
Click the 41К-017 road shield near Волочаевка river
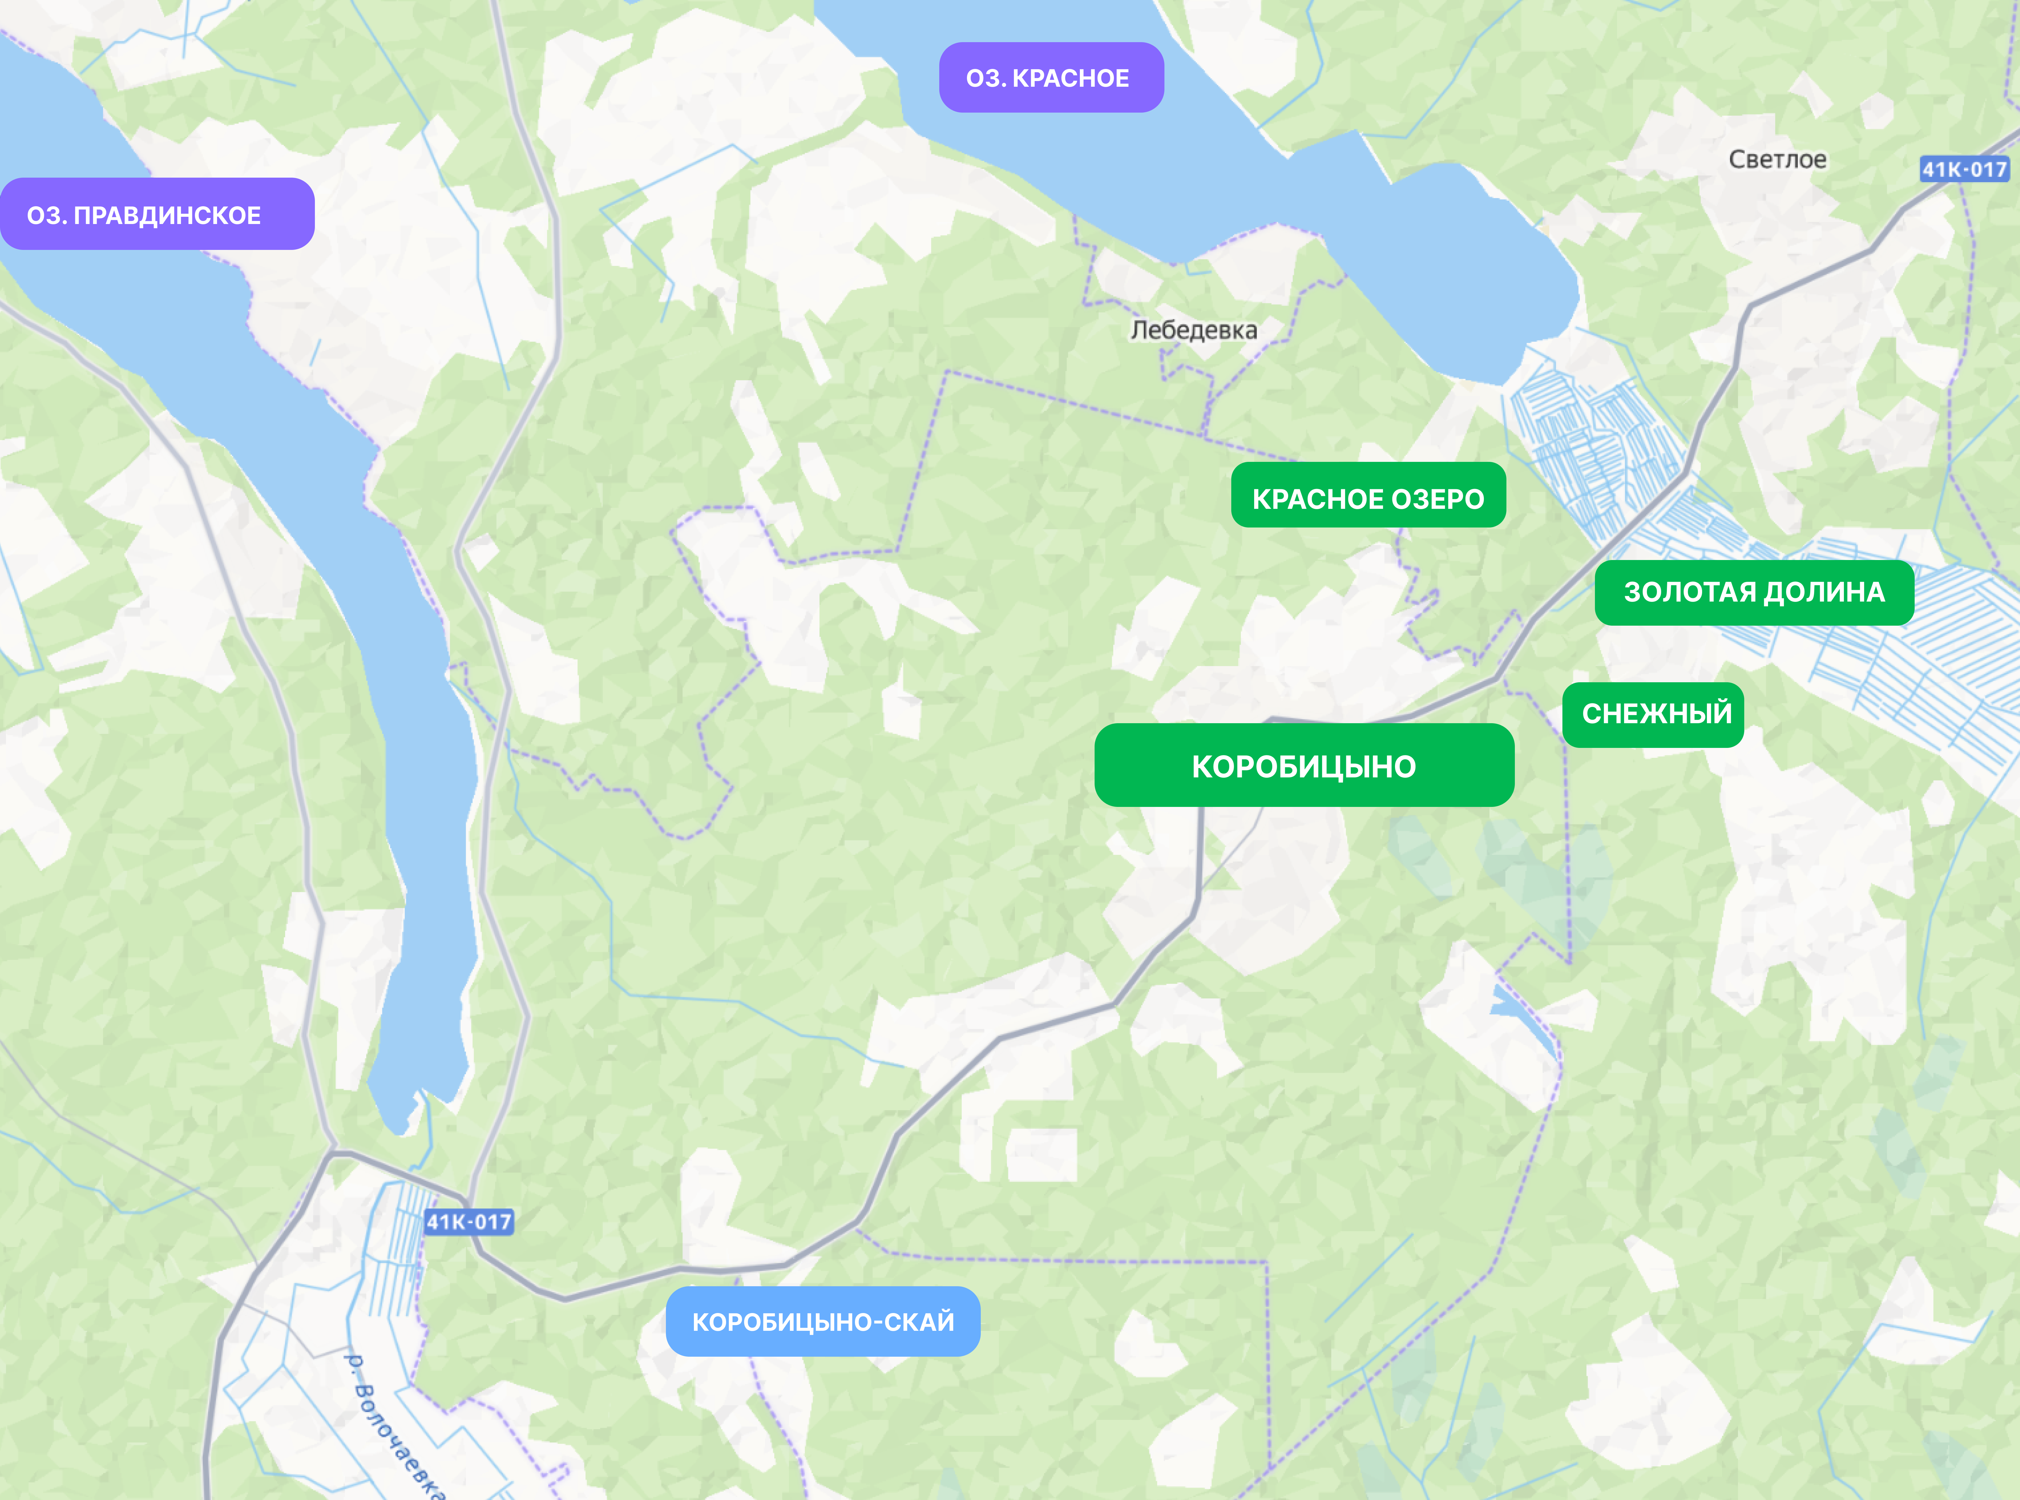click(x=468, y=1222)
